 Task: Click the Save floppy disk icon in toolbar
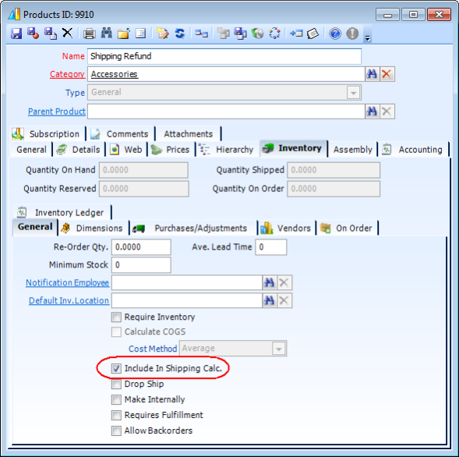16,34
